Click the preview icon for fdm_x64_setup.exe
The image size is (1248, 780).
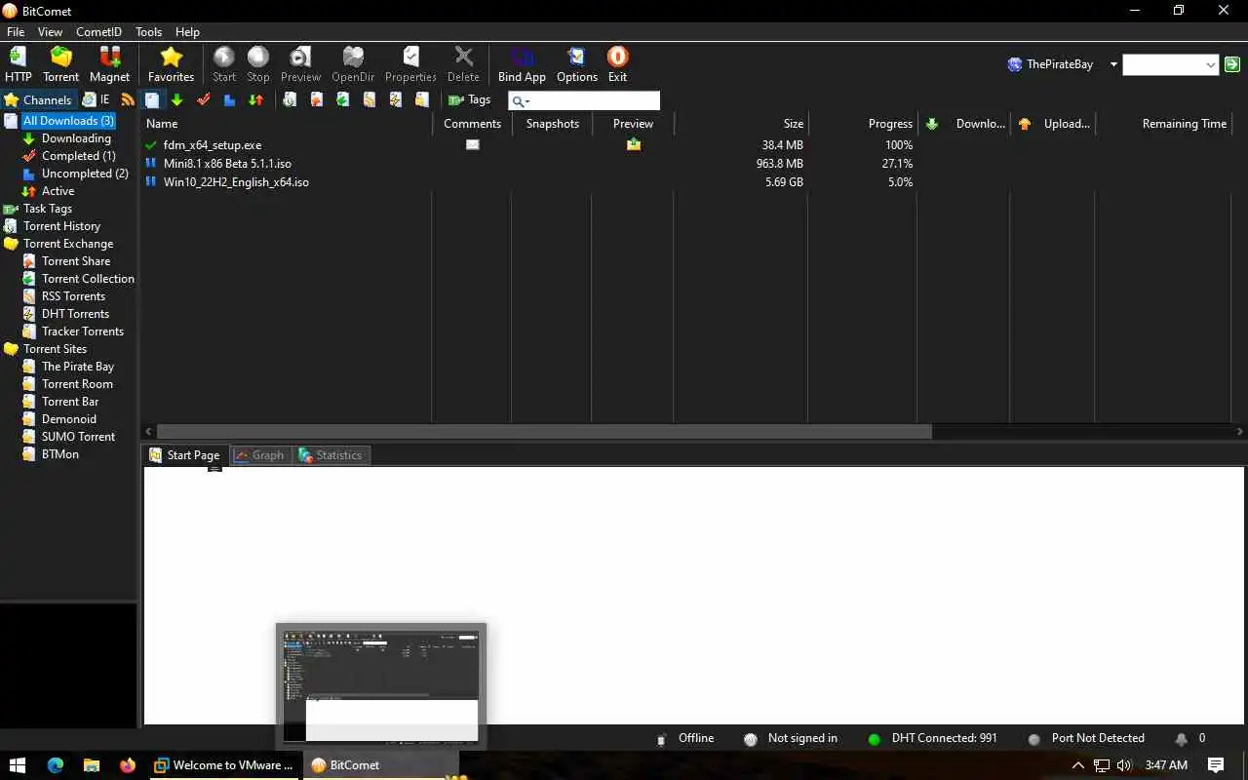[634, 144]
